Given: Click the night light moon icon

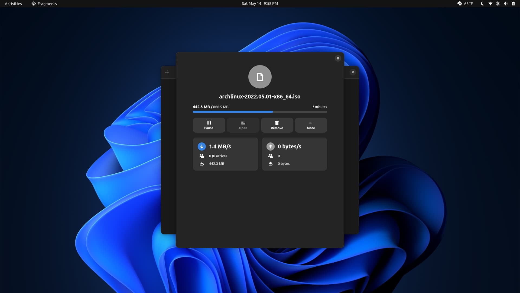Looking at the screenshot, I should point(482,4).
